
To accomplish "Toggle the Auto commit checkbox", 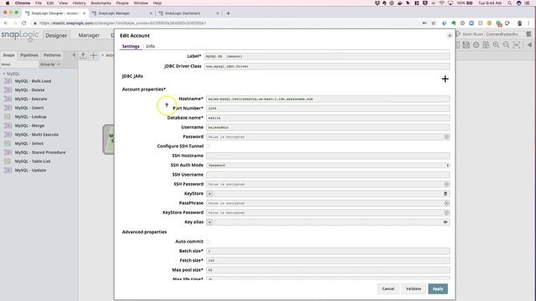I will click(208, 242).
